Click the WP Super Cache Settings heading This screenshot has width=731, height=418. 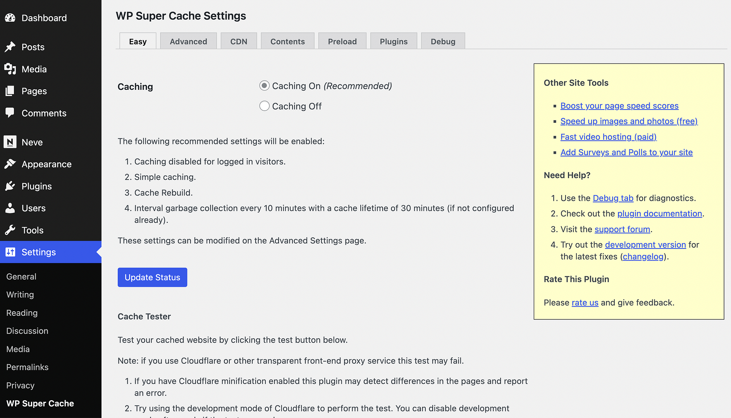(181, 16)
